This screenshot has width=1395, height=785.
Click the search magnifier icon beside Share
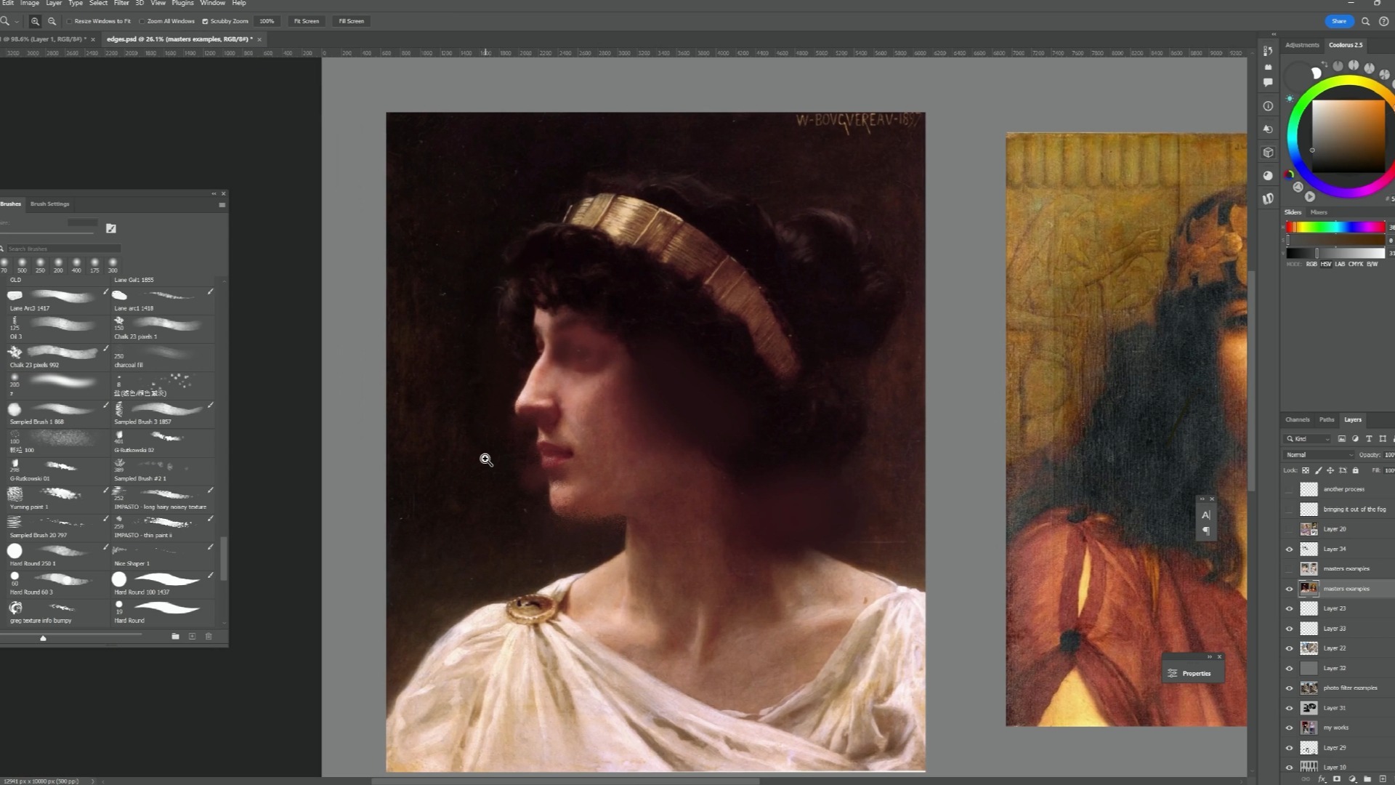[1365, 21]
